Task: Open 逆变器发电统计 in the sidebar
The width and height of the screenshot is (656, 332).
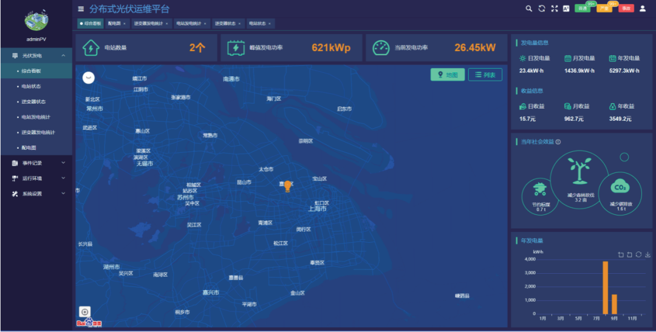Action: click(36, 132)
